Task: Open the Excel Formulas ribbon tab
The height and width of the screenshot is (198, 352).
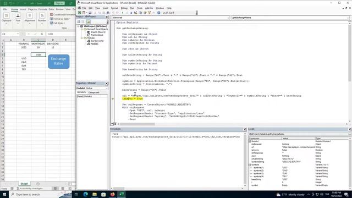Action: pyautogui.click(x=43, y=9)
